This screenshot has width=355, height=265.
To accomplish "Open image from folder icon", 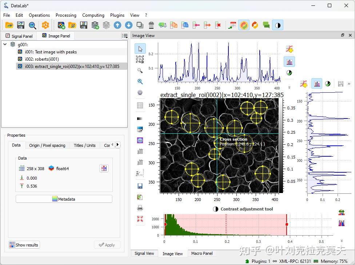I will tap(72, 25).
